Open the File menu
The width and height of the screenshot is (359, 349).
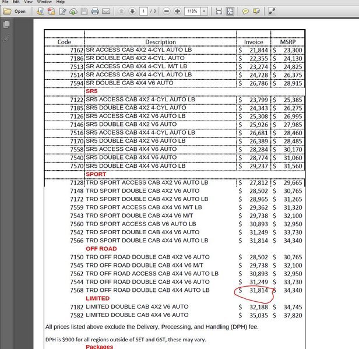point(5,2)
